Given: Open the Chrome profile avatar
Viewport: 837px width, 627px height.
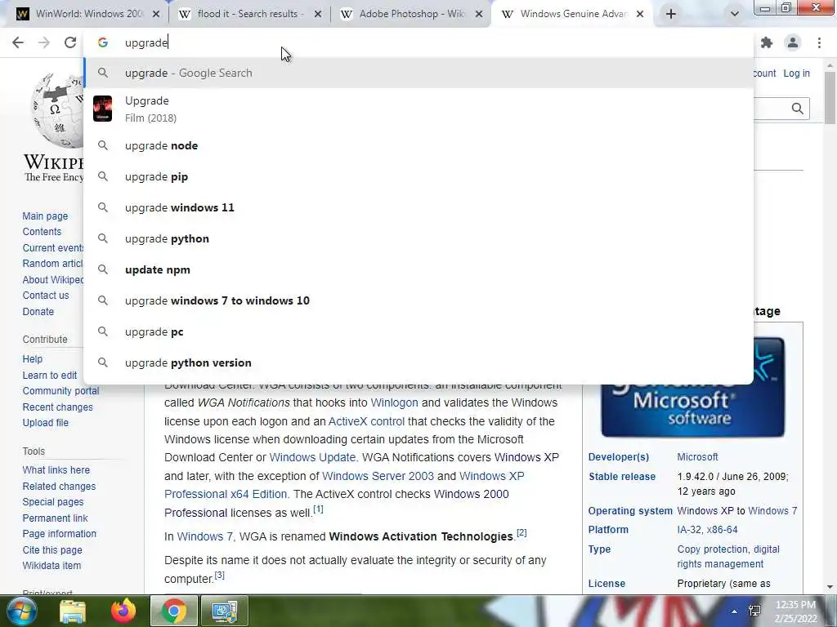Looking at the screenshot, I should (793, 42).
